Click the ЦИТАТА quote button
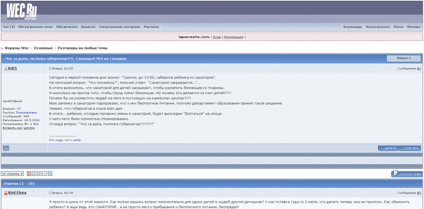424x209 pixels. pyautogui.click(x=388, y=148)
